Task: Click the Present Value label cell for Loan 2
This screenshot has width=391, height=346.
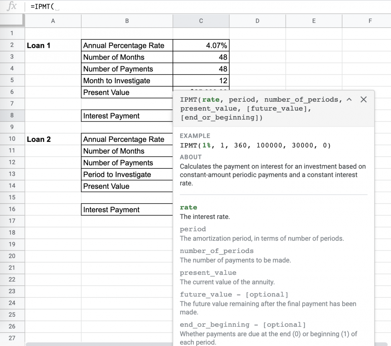Action: click(127, 186)
